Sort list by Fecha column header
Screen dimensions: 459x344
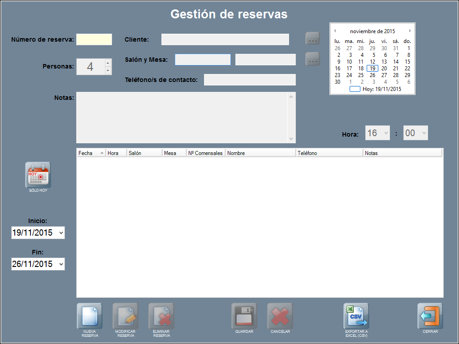[91, 153]
